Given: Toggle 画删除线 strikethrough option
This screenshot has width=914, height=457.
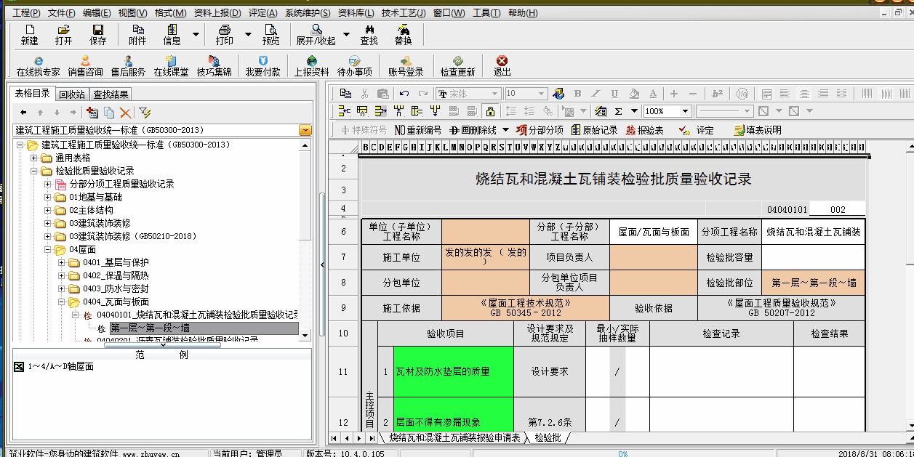Looking at the screenshot, I should (473, 130).
